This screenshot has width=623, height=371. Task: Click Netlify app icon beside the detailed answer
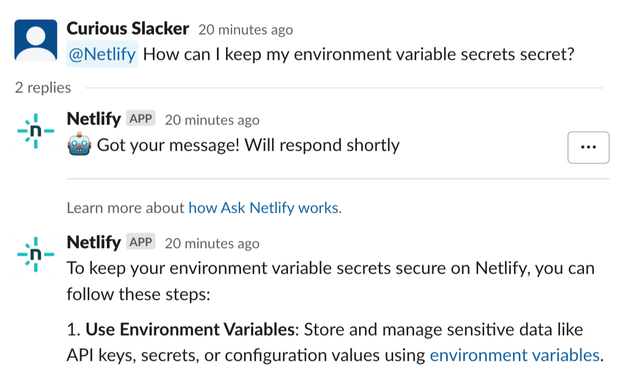tap(35, 254)
